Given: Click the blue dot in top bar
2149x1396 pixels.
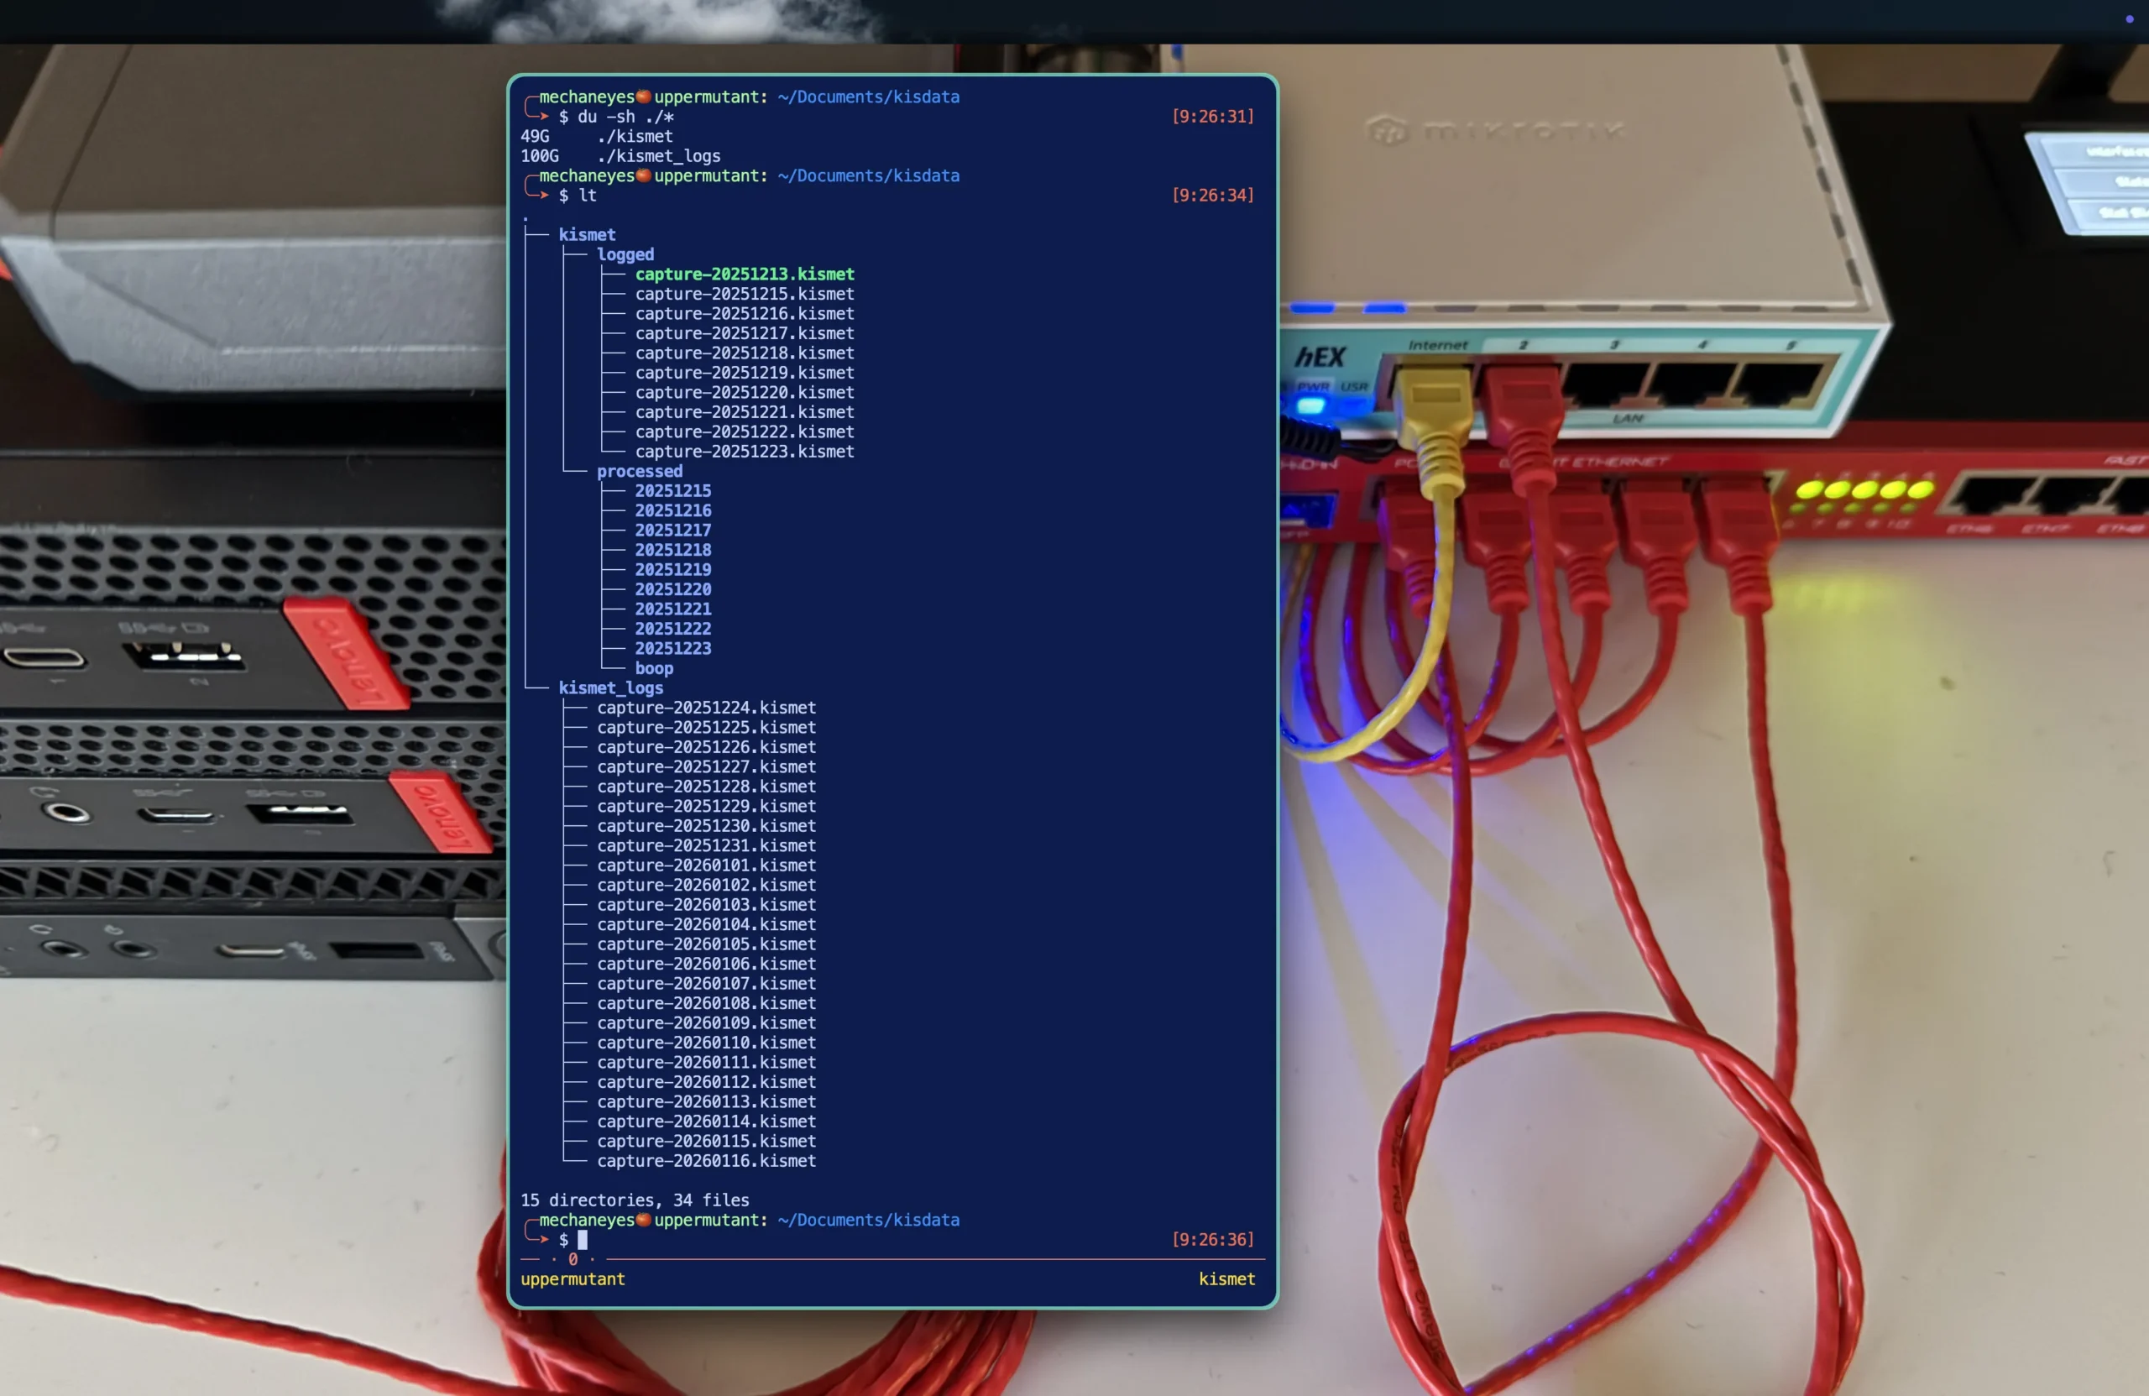Looking at the screenshot, I should click(2129, 19).
